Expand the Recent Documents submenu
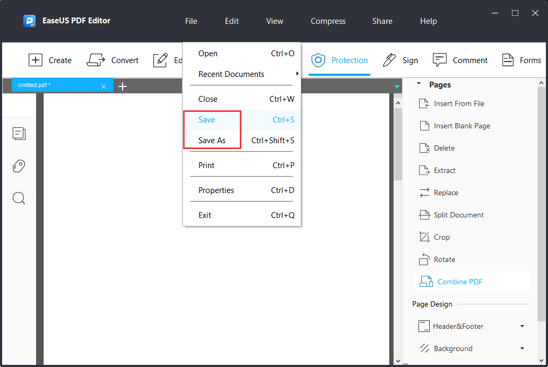The height and width of the screenshot is (367, 548). tap(241, 74)
